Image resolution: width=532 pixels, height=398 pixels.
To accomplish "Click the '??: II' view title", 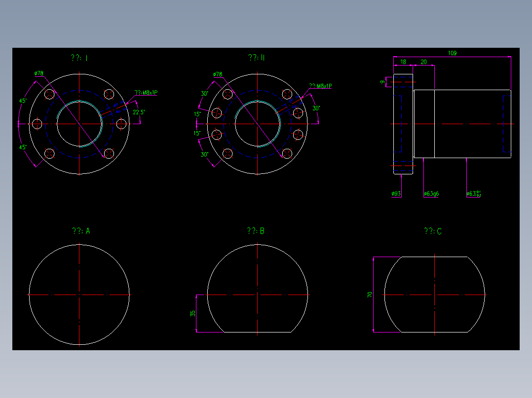I will click(x=256, y=58).
